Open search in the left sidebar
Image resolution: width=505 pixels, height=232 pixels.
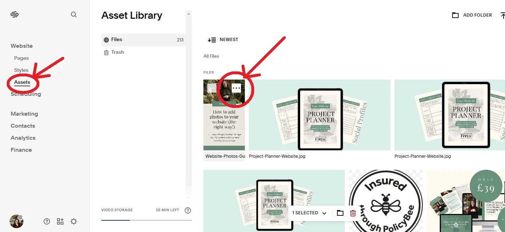[74, 14]
